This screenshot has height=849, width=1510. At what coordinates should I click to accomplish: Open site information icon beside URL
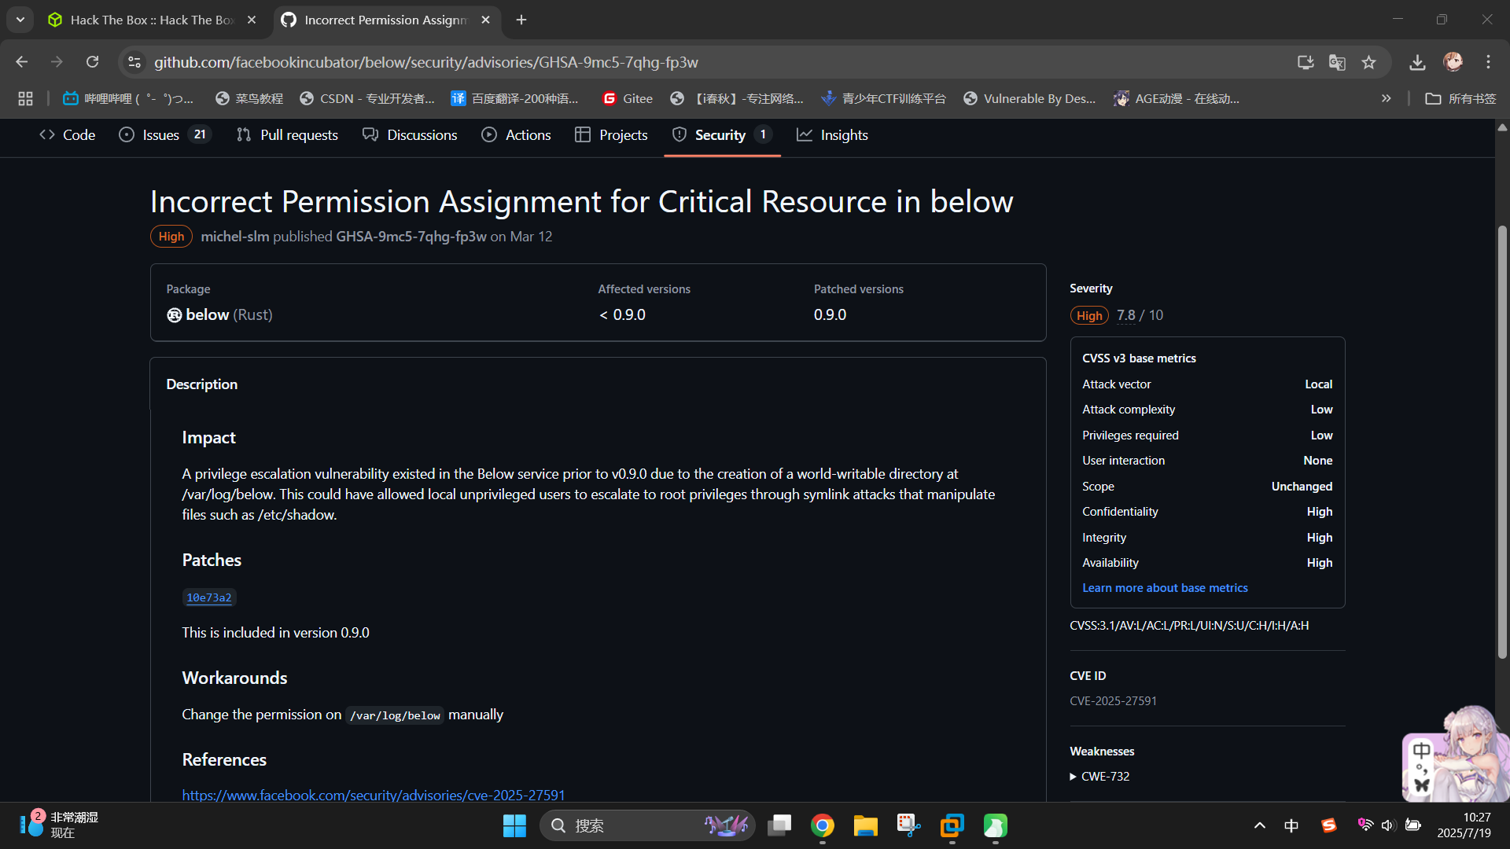pos(134,62)
